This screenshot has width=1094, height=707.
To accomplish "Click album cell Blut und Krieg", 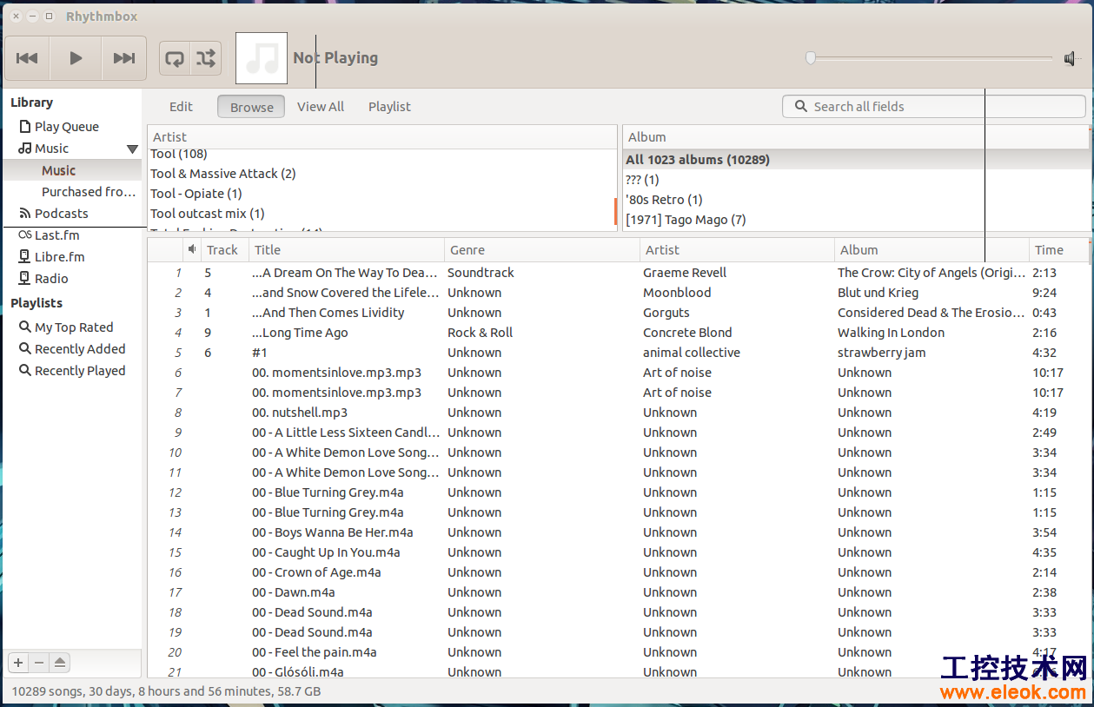I will (x=878, y=293).
